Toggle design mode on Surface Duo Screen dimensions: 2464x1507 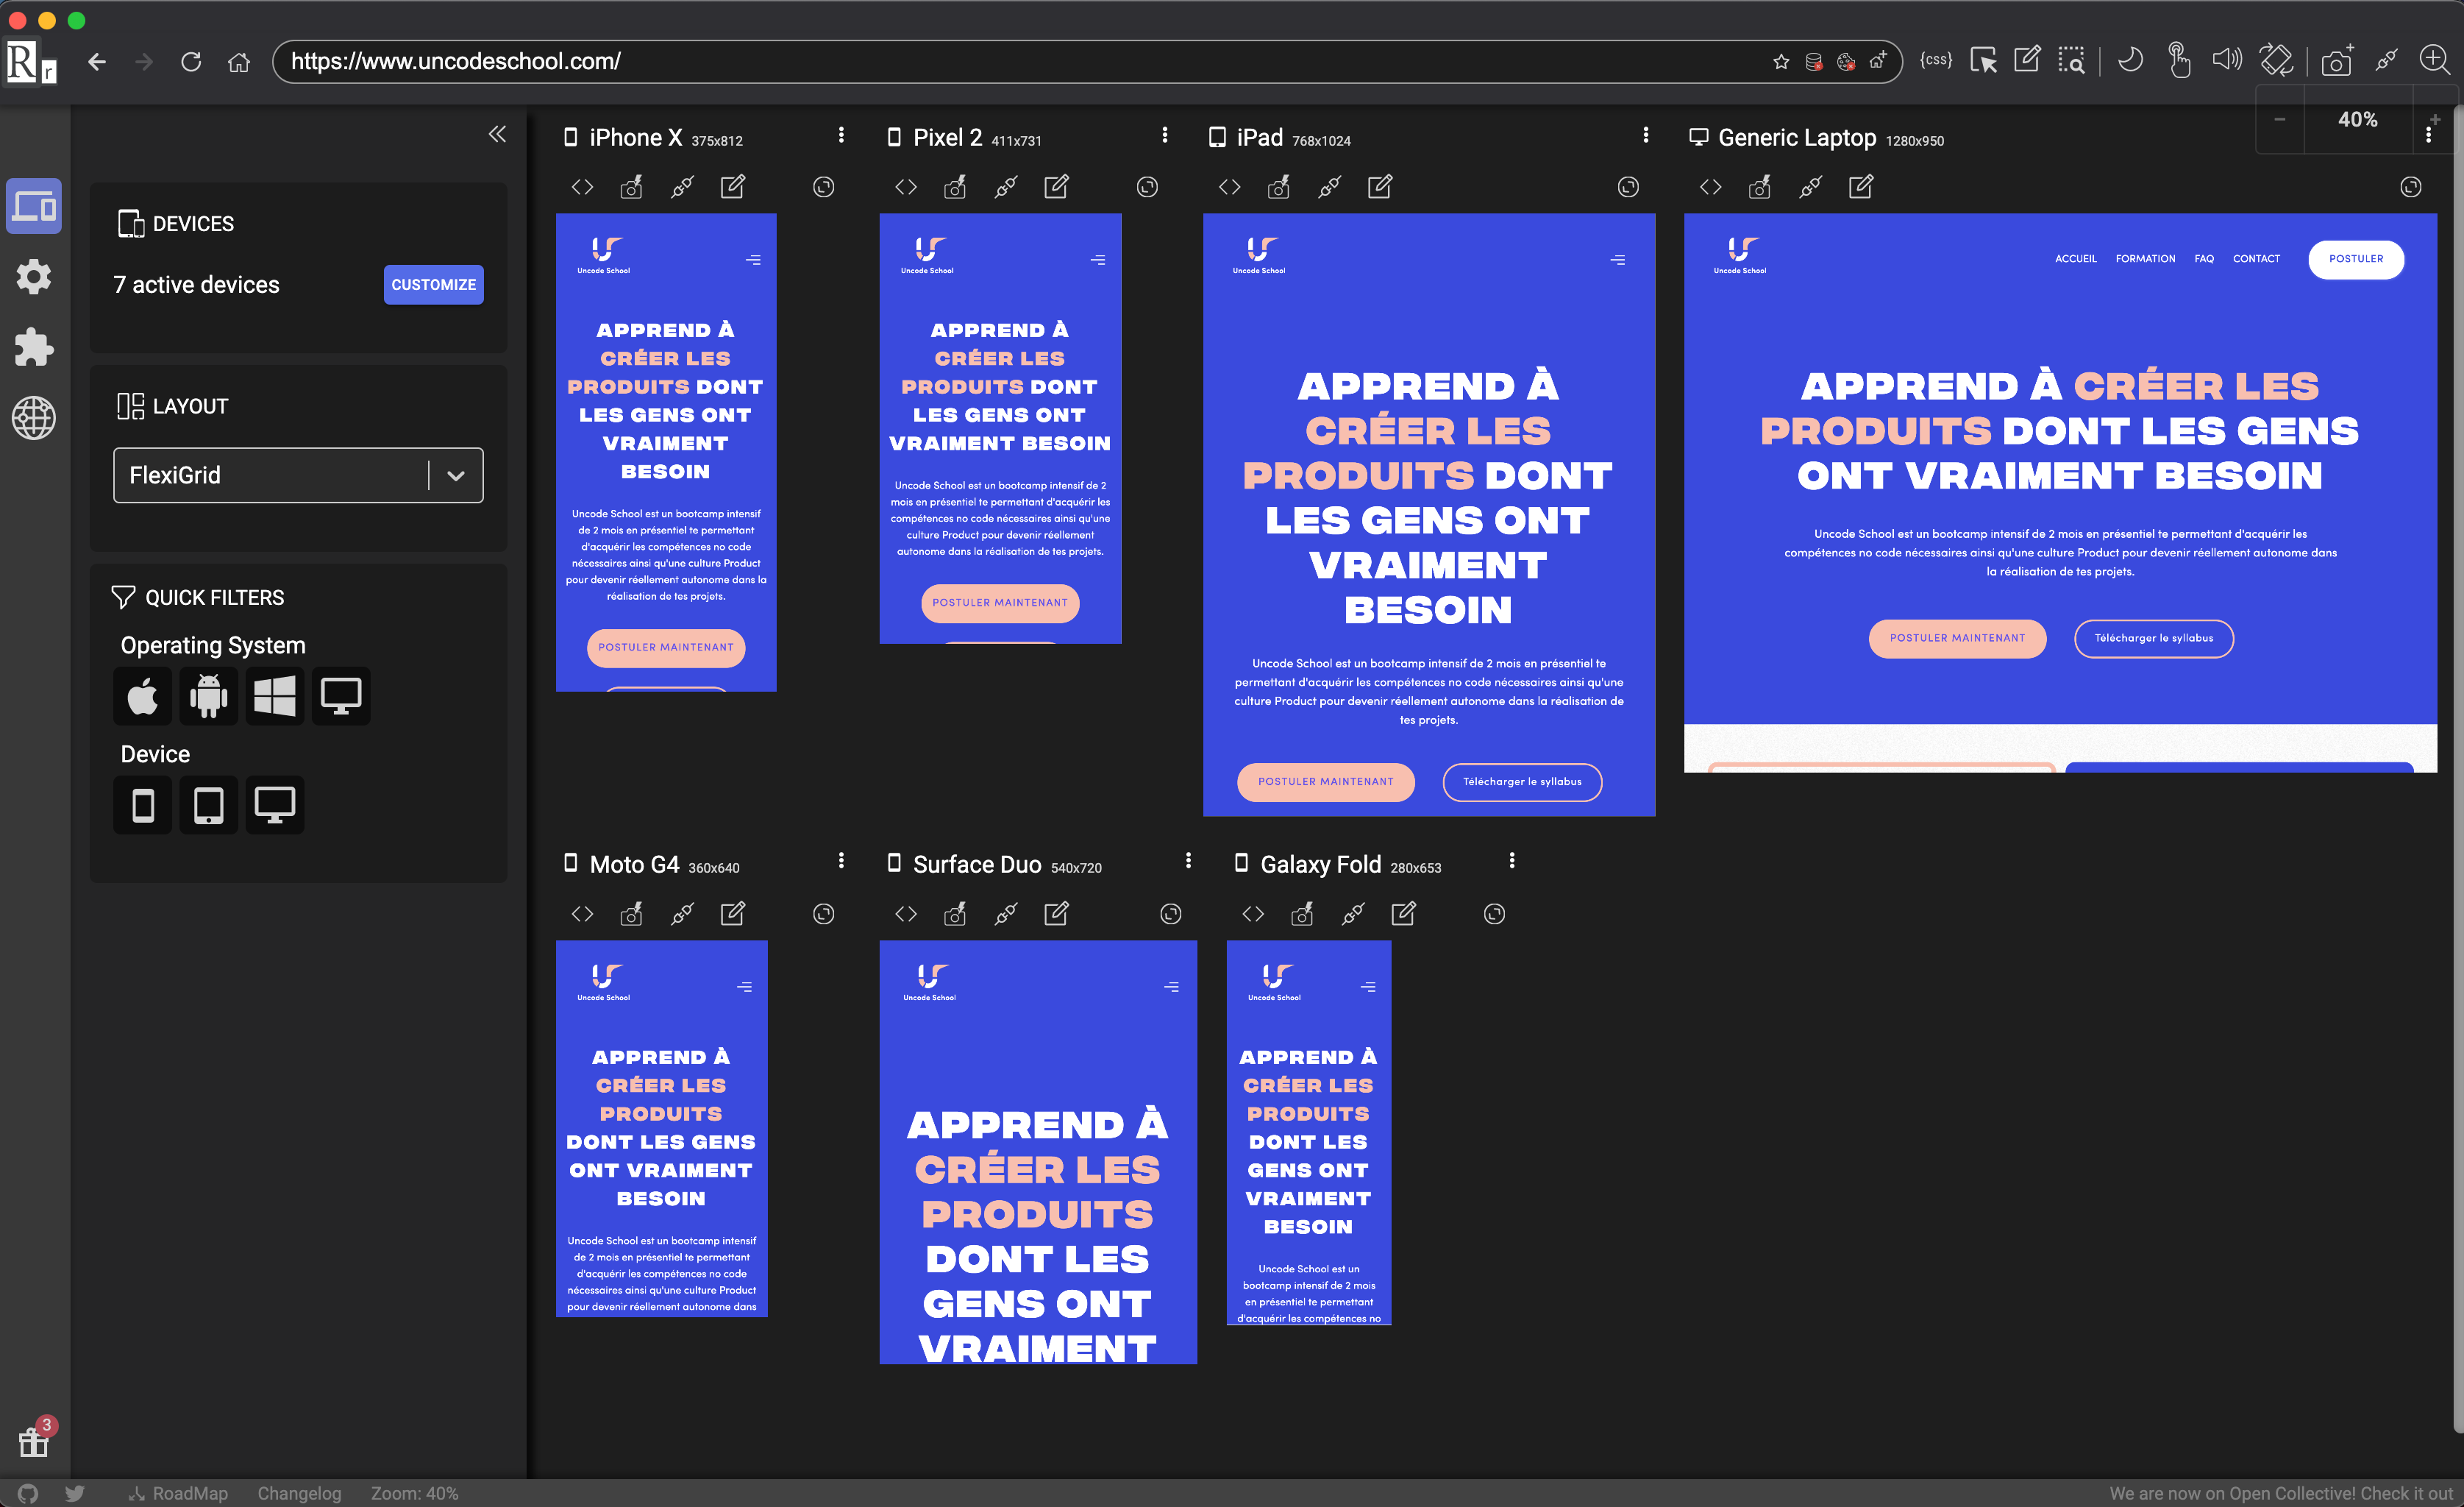click(1056, 914)
